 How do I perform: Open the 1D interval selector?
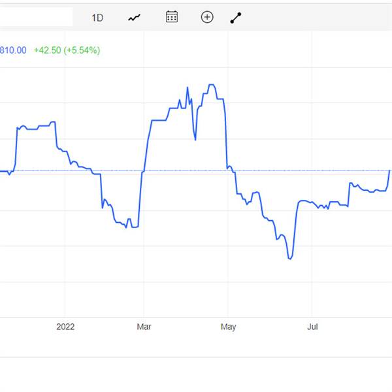(x=97, y=18)
